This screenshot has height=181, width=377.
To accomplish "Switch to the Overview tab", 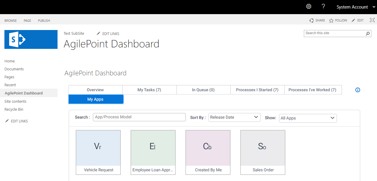I will tap(95, 90).
